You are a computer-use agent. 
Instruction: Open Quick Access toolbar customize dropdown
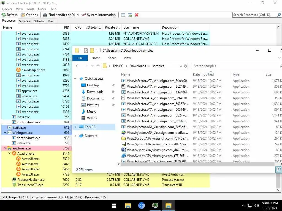coord(97,51)
